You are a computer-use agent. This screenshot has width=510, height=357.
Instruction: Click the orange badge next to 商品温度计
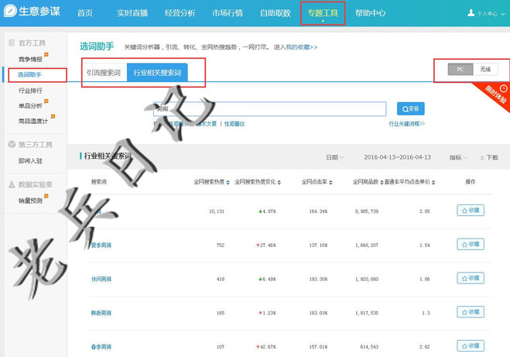point(53,116)
